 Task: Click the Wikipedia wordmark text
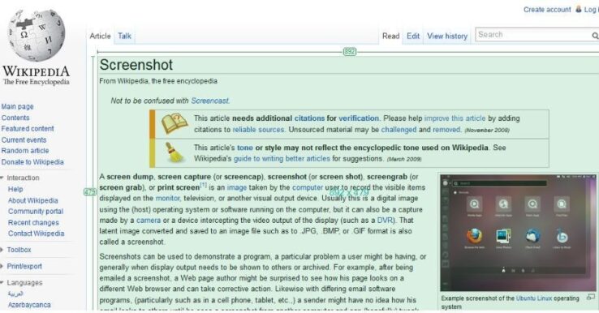point(37,71)
